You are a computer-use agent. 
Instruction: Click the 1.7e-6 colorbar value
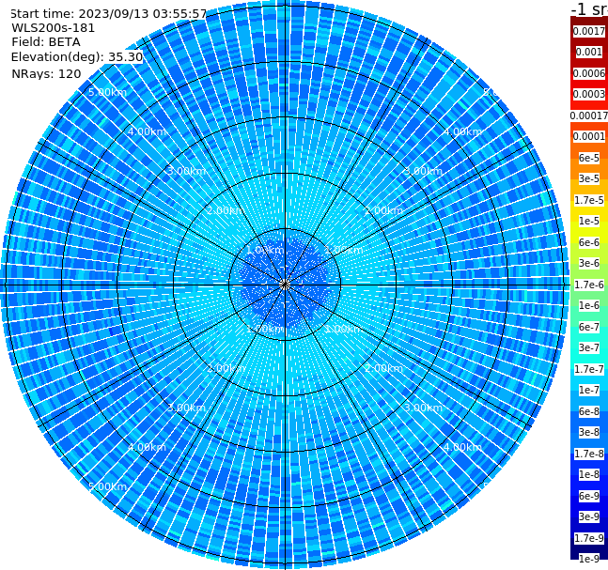tap(589, 285)
